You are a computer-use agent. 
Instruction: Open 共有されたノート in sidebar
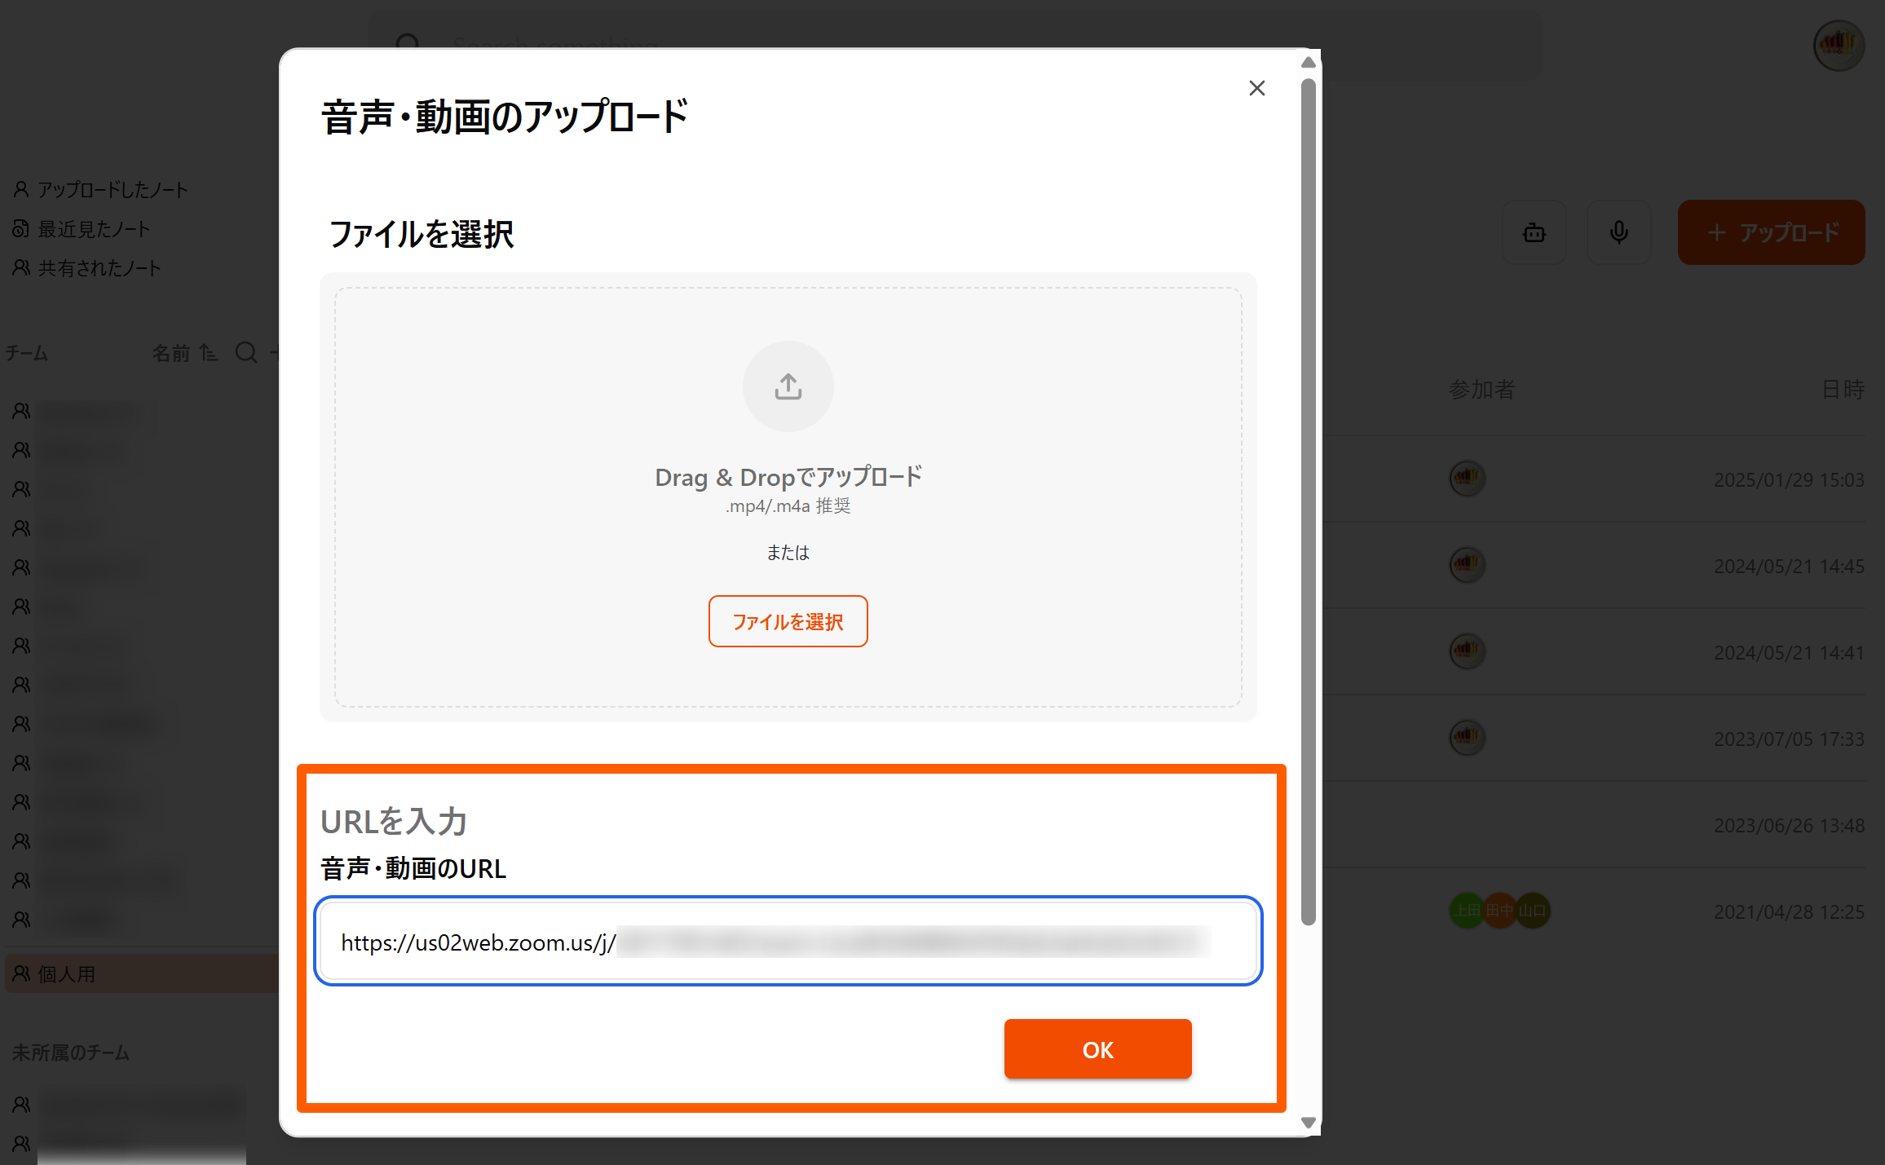98,268
